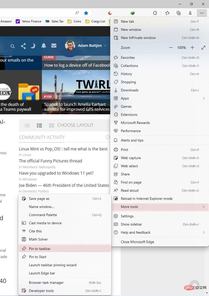Click the website search magnifier icon
The width and height of the screenshot is (209, 296).
[x=13, y=46]
